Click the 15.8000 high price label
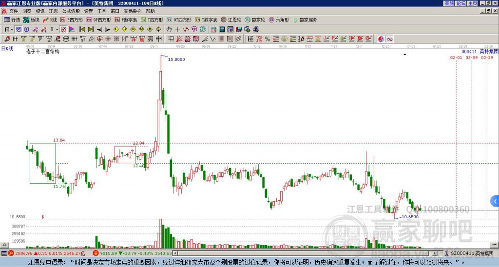The image size is (499, 267). [x=176, y=59]
